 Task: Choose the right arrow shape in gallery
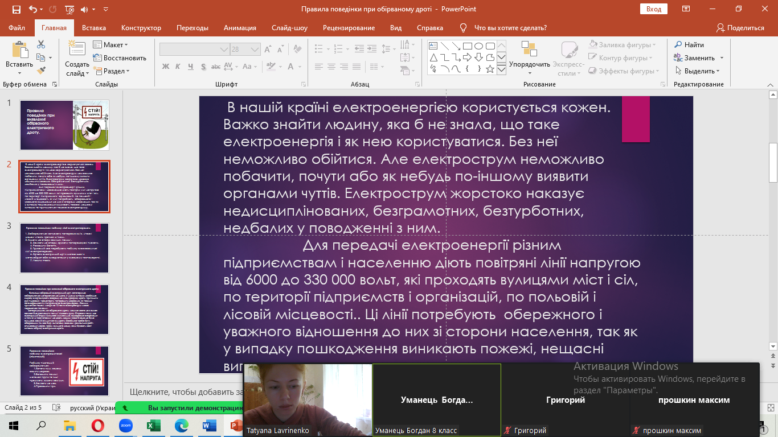tap(467, 57)
